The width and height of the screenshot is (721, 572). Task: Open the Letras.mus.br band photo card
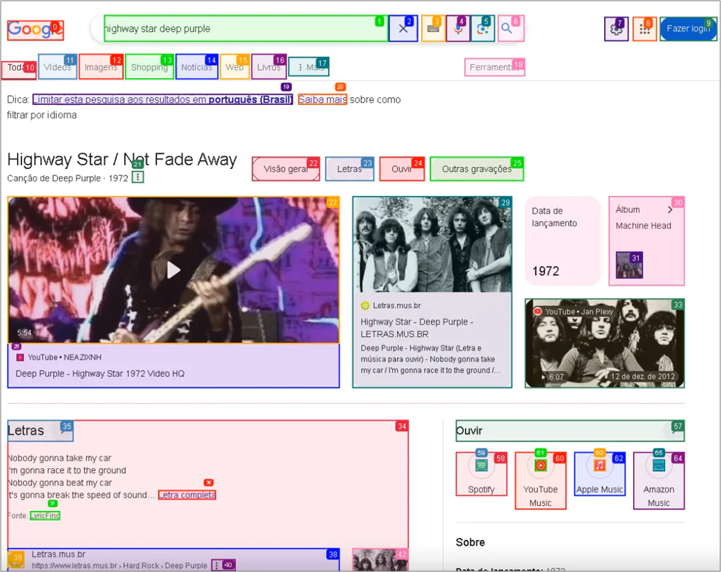point(432,292)
